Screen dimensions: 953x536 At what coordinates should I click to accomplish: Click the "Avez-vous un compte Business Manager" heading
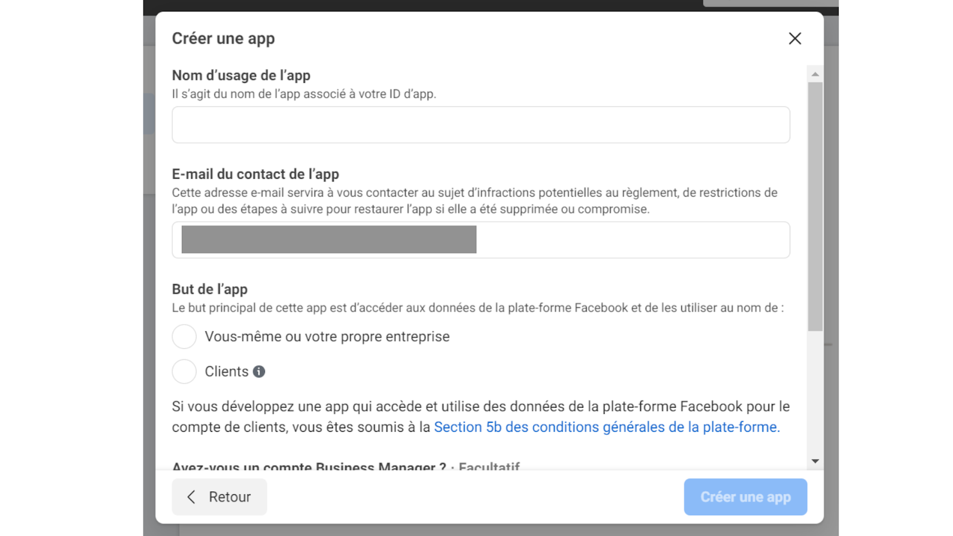(x=310, y=467)
